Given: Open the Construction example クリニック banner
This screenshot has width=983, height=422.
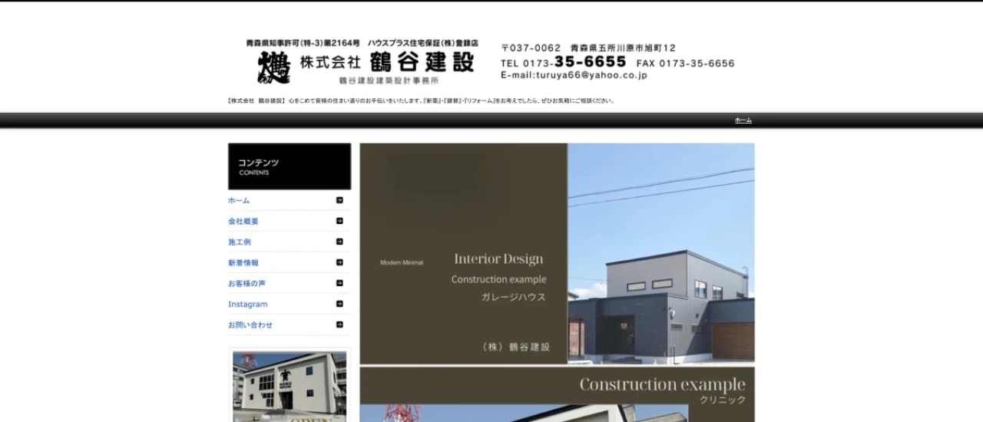Looking at the screenshot, I should pyautogui.click(x=558, y=394).
